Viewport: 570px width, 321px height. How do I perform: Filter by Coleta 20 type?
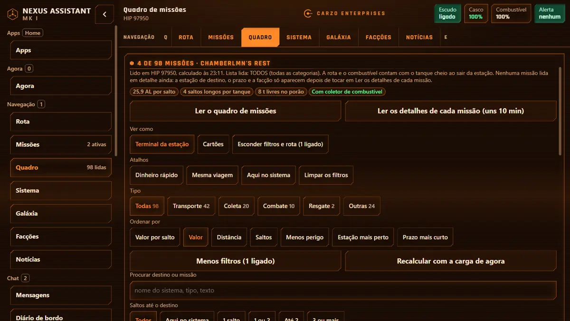pyautogui.click(x=237, y=206)
